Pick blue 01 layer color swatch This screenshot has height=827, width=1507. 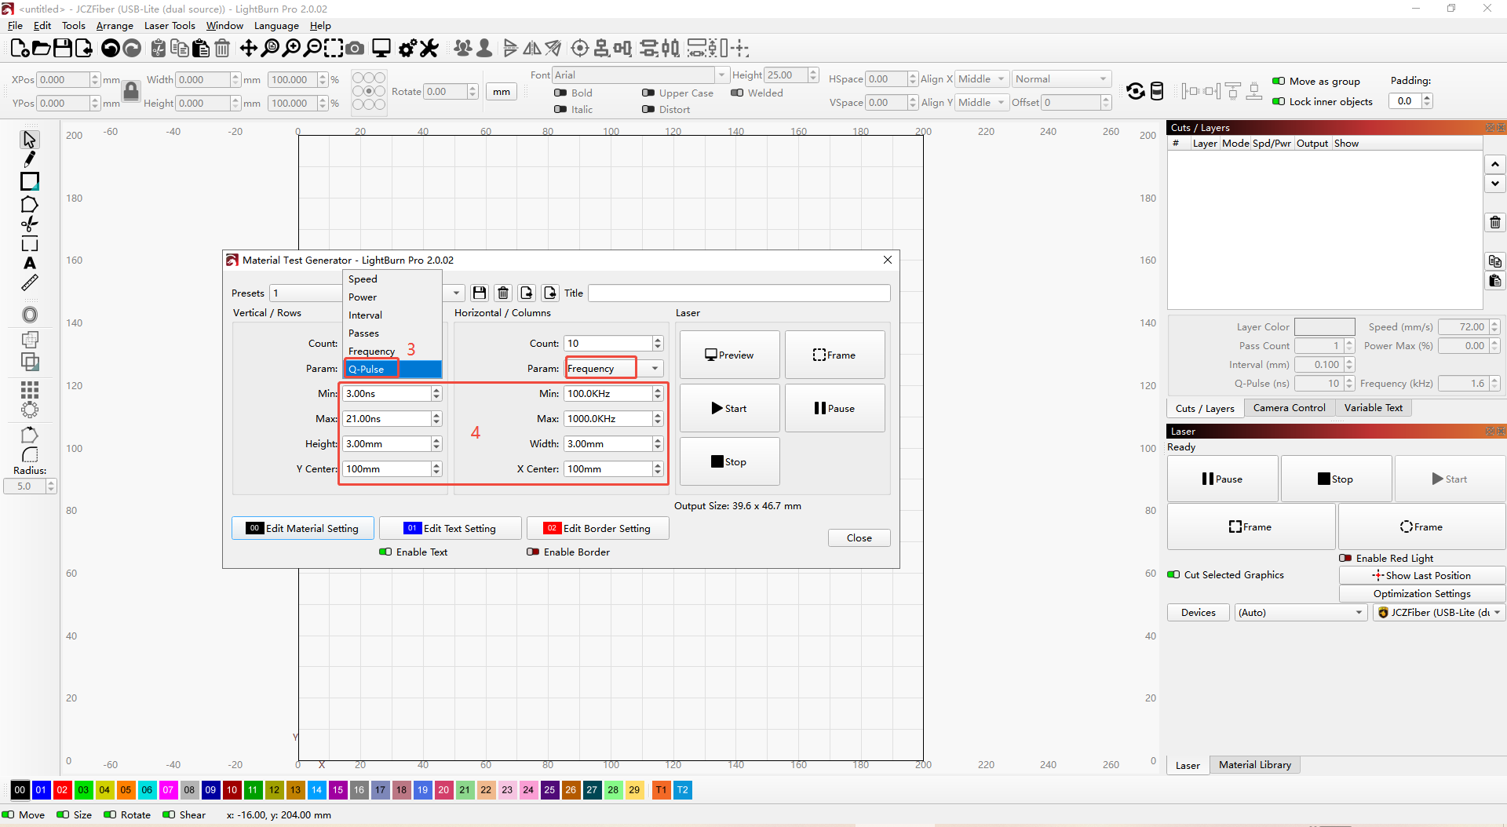tap(41, 790)
